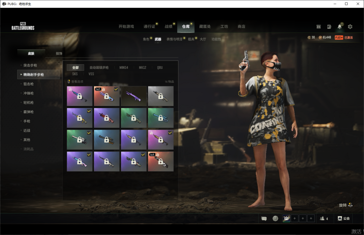Toggle checkmark on the white VSS skin

(89, 133)
